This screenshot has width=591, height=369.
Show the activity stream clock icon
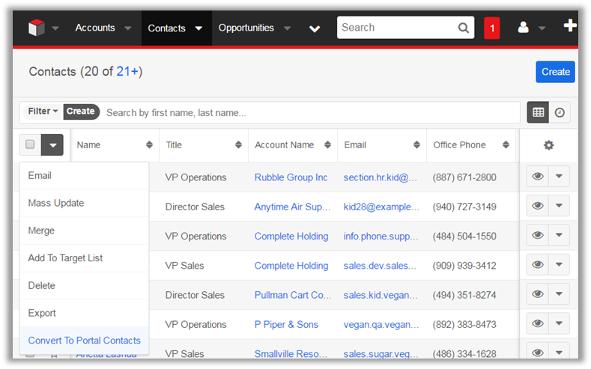[560, 112]
